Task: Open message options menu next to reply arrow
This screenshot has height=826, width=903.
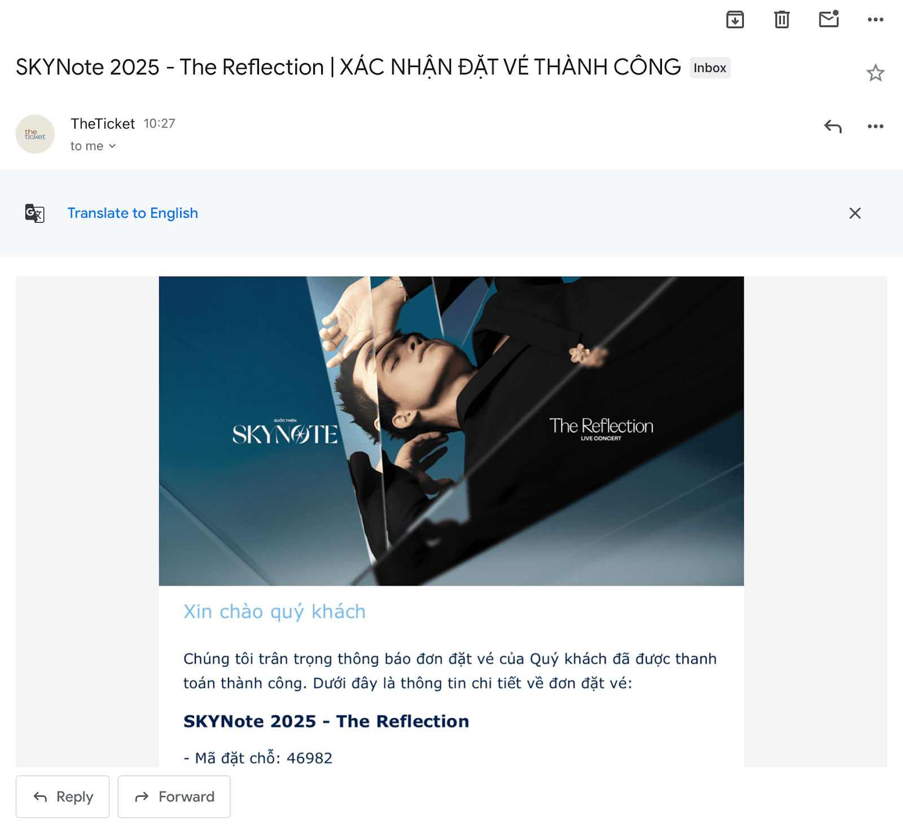Action: (x=875, y=126)
